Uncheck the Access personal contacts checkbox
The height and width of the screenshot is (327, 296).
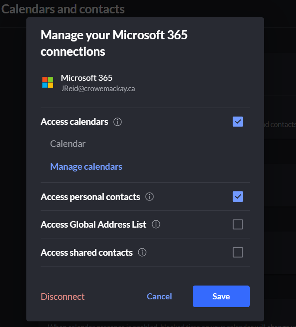238,197
